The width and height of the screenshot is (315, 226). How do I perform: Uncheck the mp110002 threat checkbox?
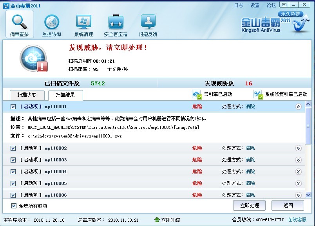click(13, 148)
